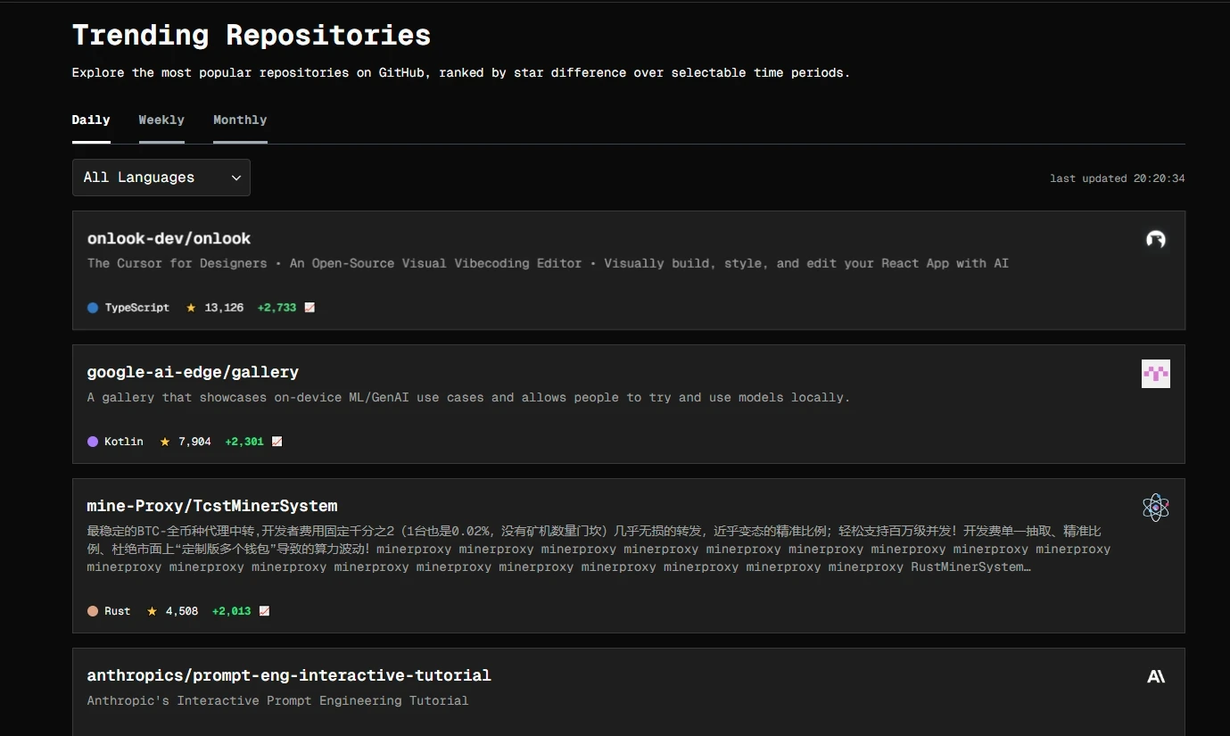This screenshot has height=736, width=1230.
Task: Click the 13,126 star count
Action: [224, 308]
